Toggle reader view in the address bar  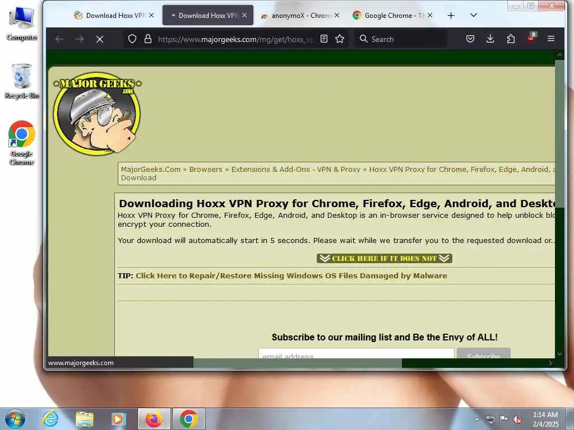[x=323, y=39]
